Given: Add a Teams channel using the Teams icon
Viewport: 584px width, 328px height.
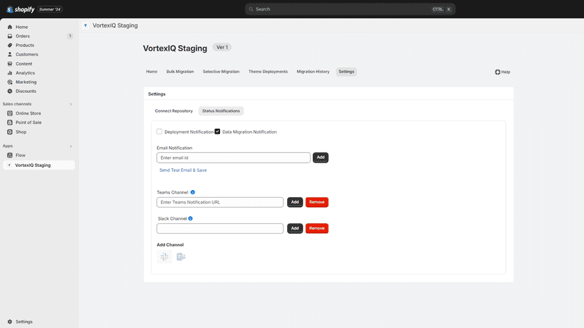Looking at the screenshot, I should pyautogui.click(x=181, y=257).
